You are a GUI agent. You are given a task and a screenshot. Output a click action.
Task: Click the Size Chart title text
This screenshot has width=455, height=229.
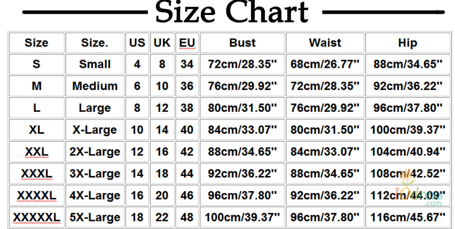[x=232, y=13]
